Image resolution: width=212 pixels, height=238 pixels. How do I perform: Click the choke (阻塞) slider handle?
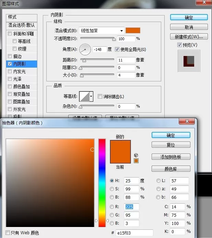coord(81,68)
